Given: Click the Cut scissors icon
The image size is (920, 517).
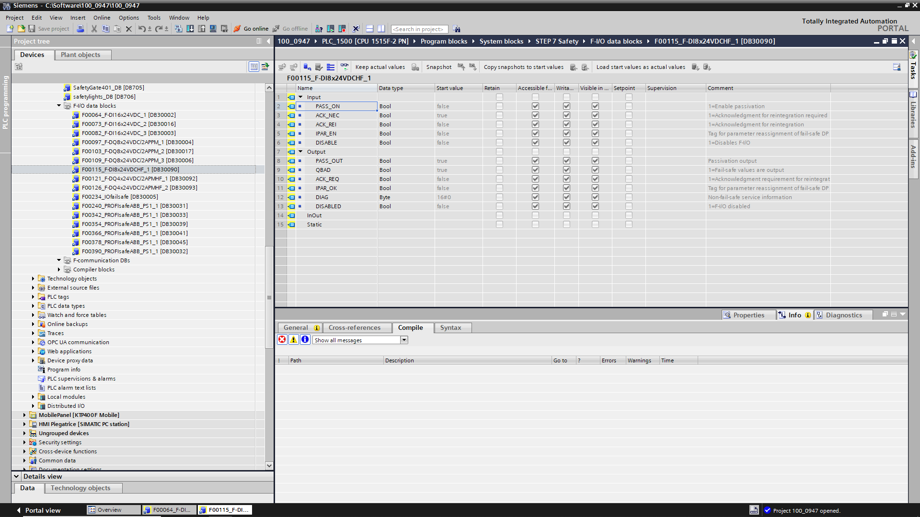Looking at the screenshot, I should (x=94, y=29).
